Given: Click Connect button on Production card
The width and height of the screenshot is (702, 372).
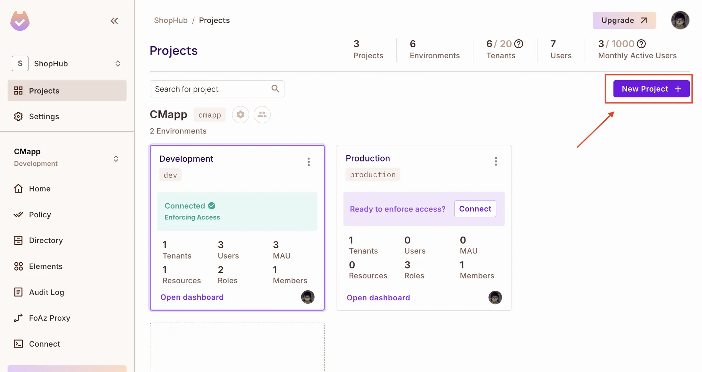Looking at the screenshot, I should point(475,209).
